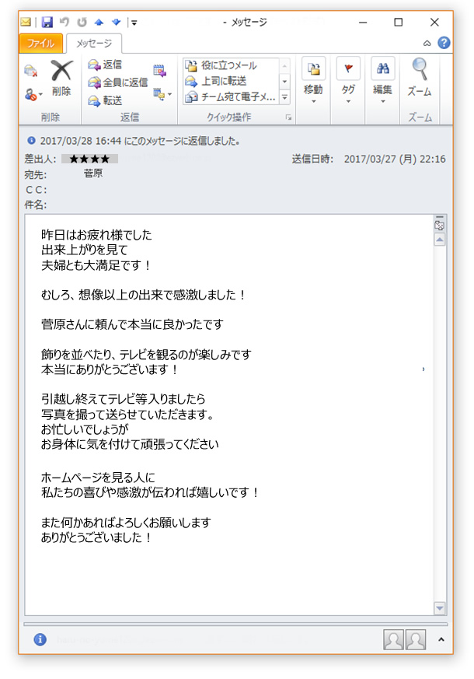Expand the people pane with the arrow
The width and height of the screenshot is (474, 679).
441,639
